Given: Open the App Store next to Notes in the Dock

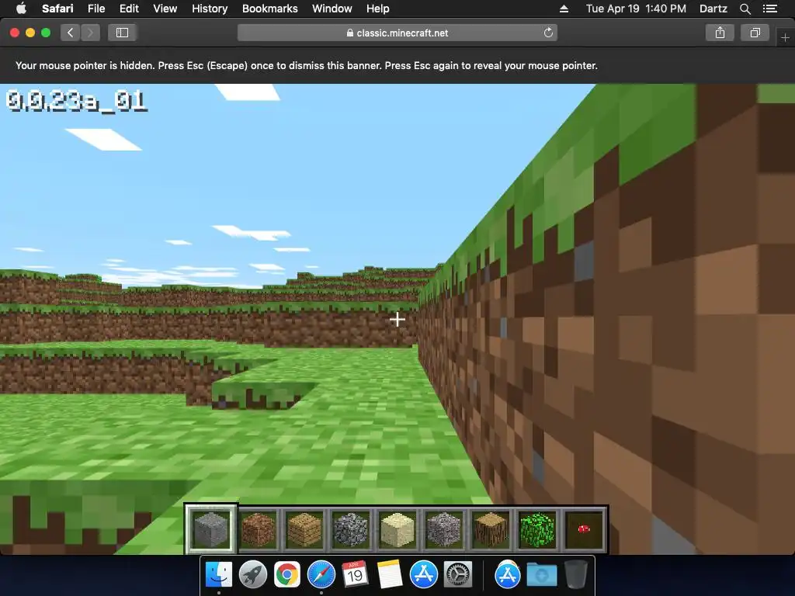Looking at the screenshot, I should pos(423,575).
